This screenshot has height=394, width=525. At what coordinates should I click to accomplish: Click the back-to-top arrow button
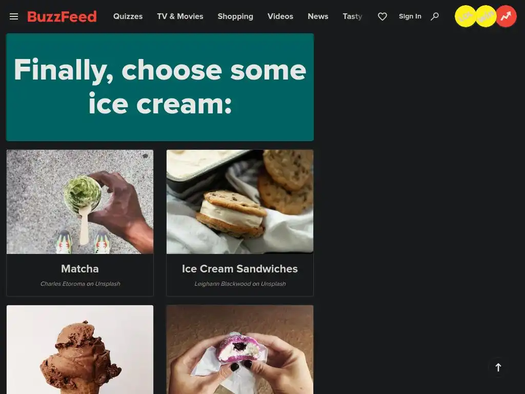pos(498,367)
